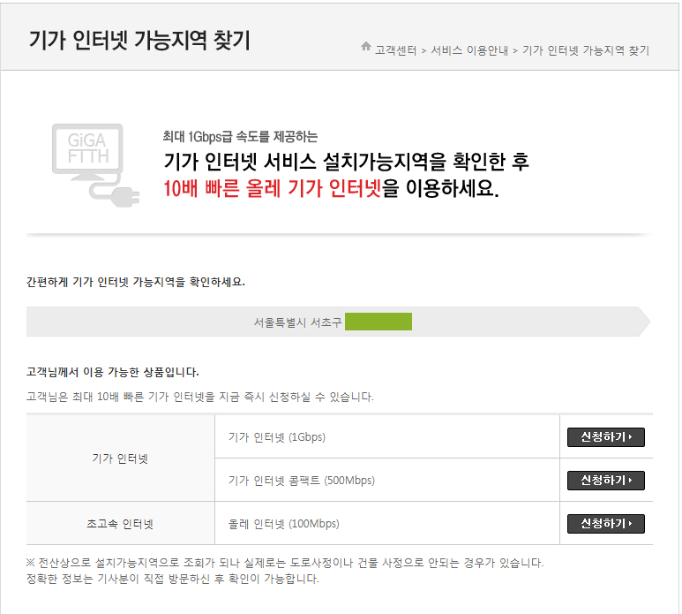Screen dimensions: 682x614
Task: Select the 기가 인터넷 콤팩트 (500Mbps) text
Action: [302, 481]
